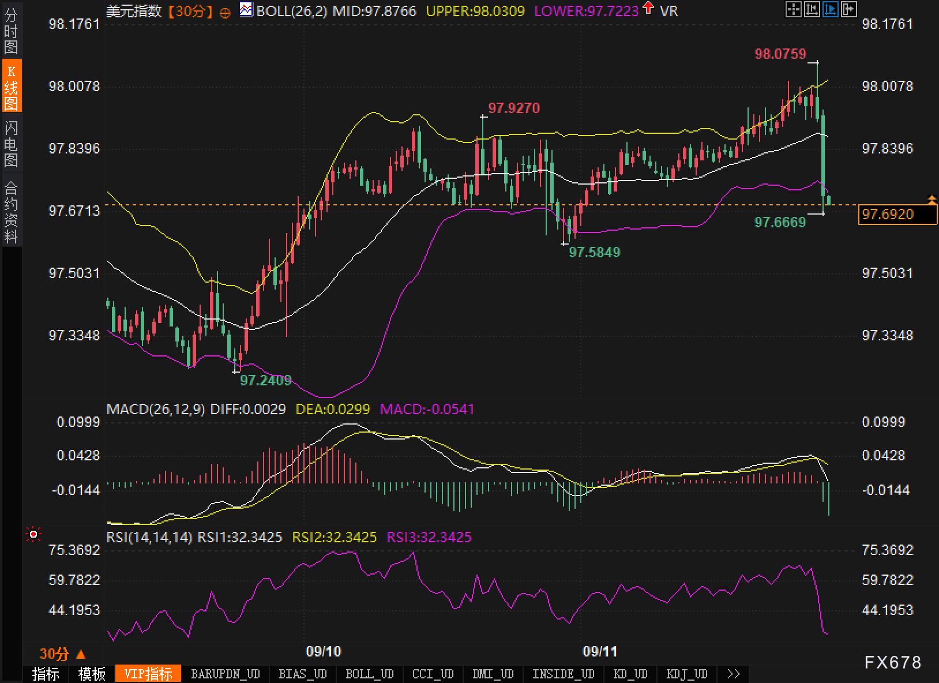Click the blue highlighted chart view icon

[831, 9]
